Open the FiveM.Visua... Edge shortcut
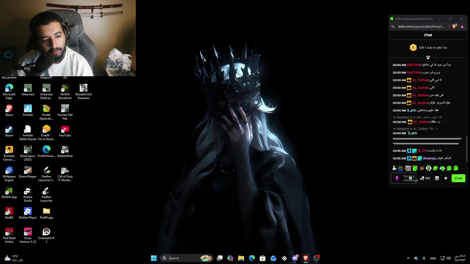The width and height of the screenshot is (470, 264). click(46, 152)
